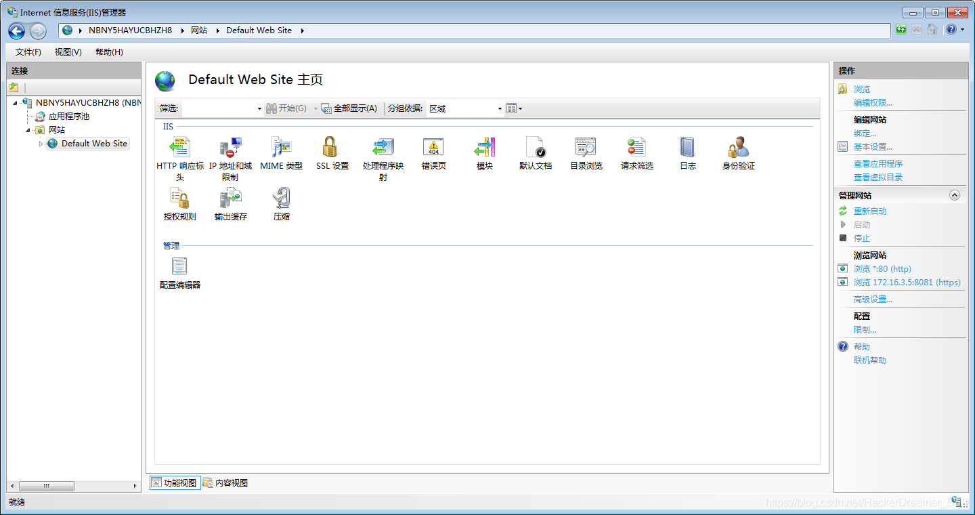The height and width of the screenshot is (515, 975).
Task: Click 基本设置... link
Action: coord(873,147)
